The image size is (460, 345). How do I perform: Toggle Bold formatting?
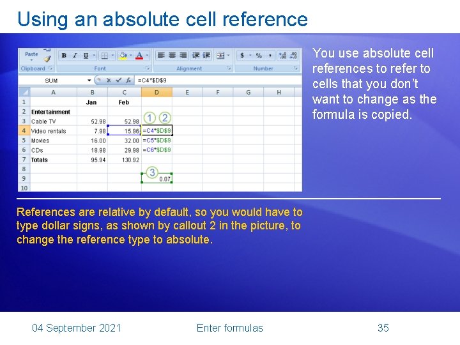tap(64, 56)
